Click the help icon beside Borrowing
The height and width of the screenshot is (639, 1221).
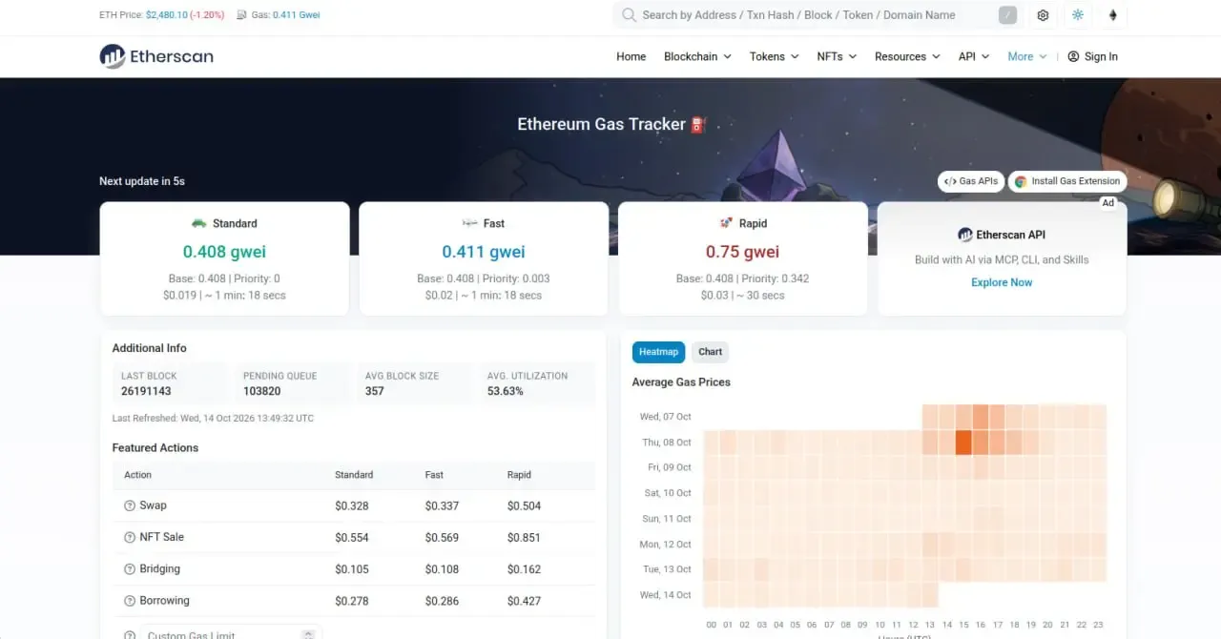(x=130, y=601)
